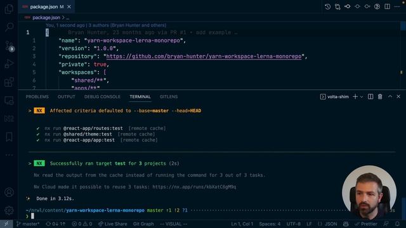This screenshot has width=406, height=228.
Task: Split the editor to the right
Action: 387,7
